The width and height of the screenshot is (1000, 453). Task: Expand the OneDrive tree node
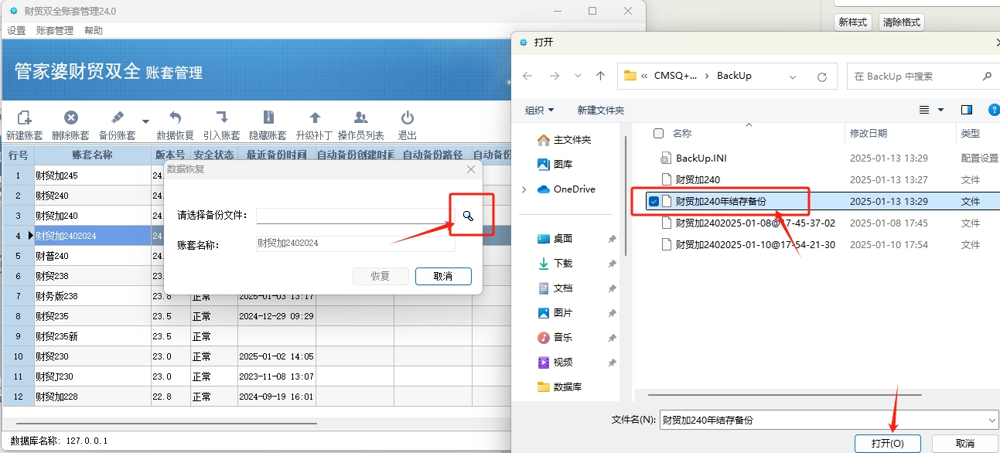click(524, 189)
